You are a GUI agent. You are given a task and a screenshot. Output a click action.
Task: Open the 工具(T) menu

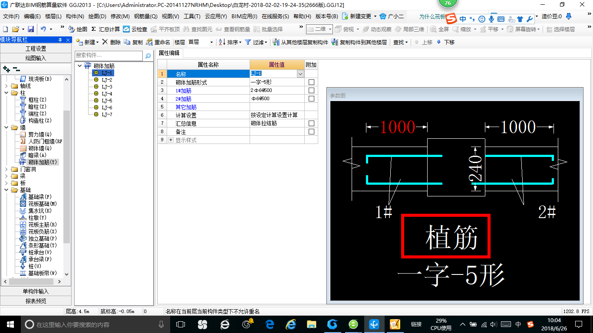pyautogui.click(x=192, y=16)
